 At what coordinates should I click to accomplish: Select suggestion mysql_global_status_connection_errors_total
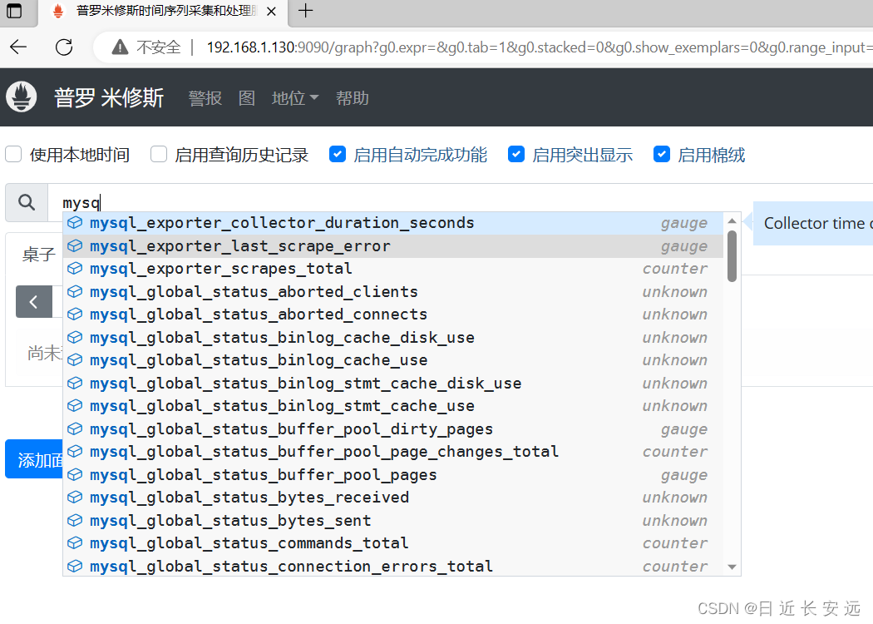(392, 566)
